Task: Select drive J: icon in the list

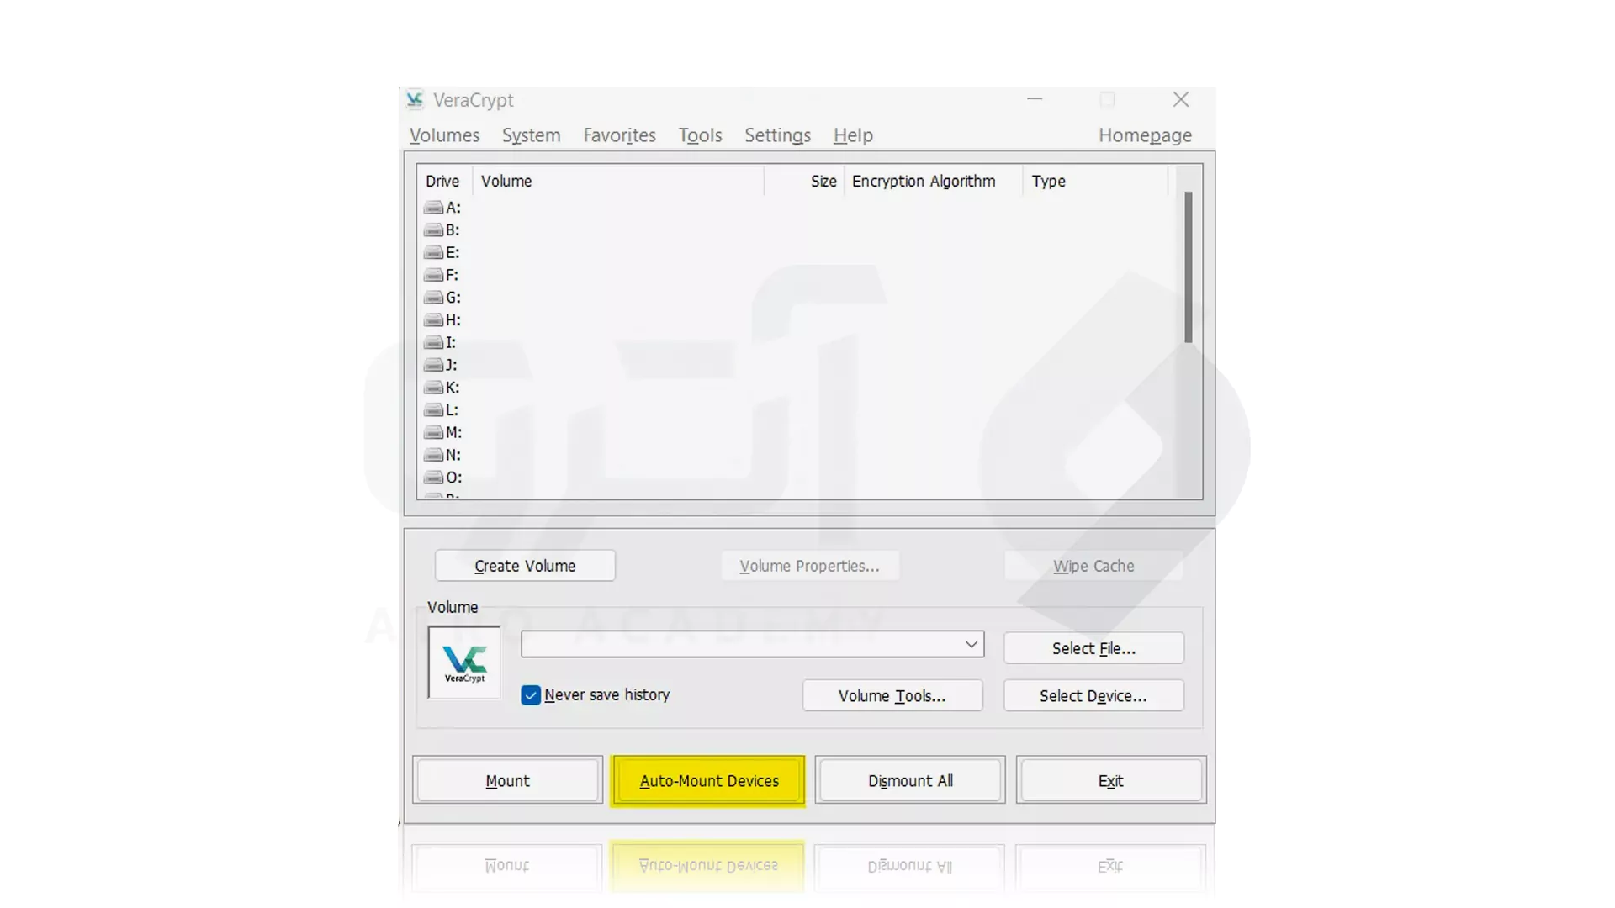Action: [x=433, y=365]
